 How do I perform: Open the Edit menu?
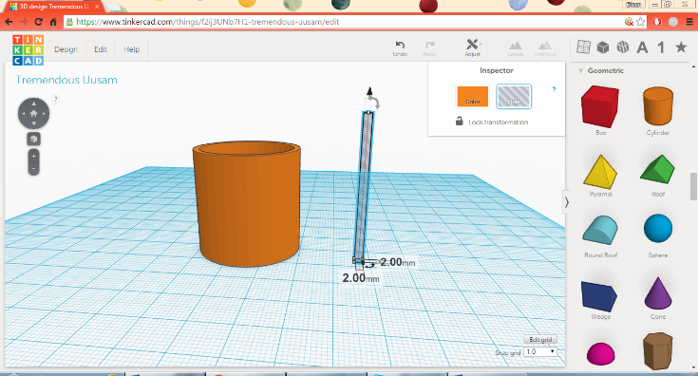click(x=101, y=49)
